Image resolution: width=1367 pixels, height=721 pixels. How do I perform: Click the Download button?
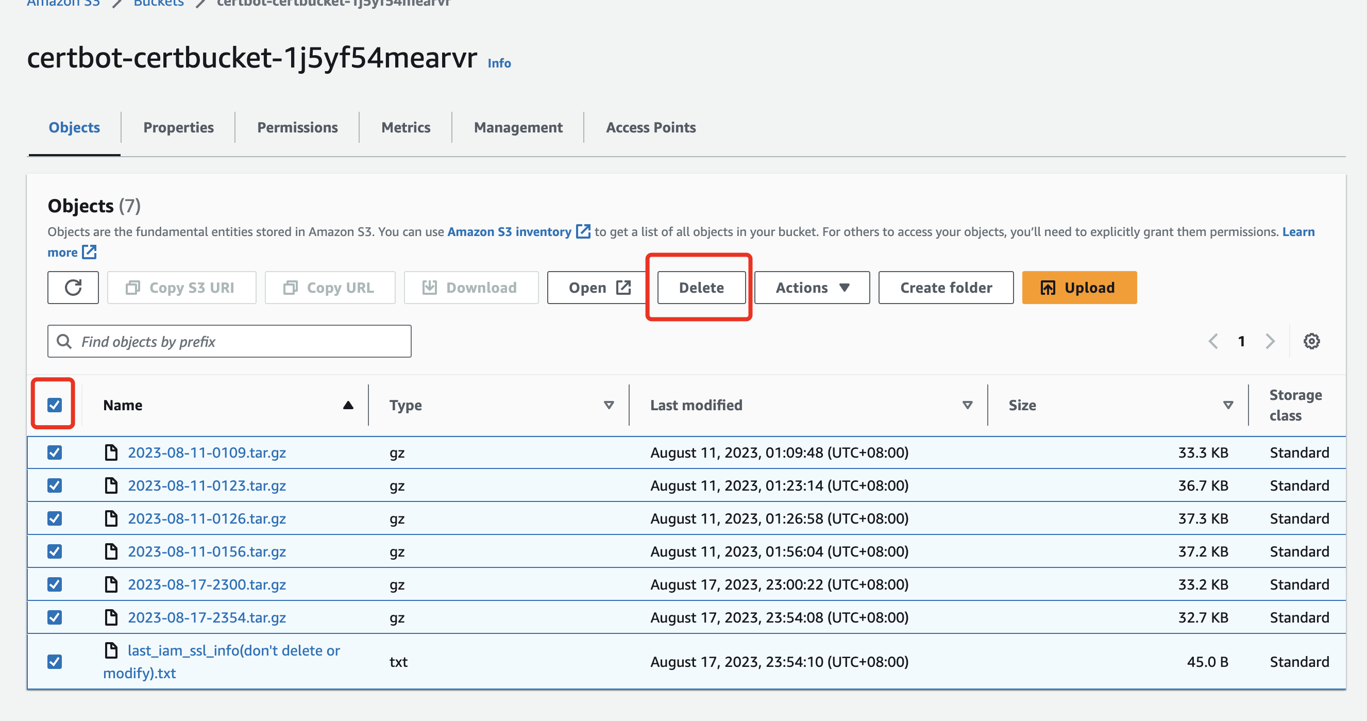coord(471,288)
